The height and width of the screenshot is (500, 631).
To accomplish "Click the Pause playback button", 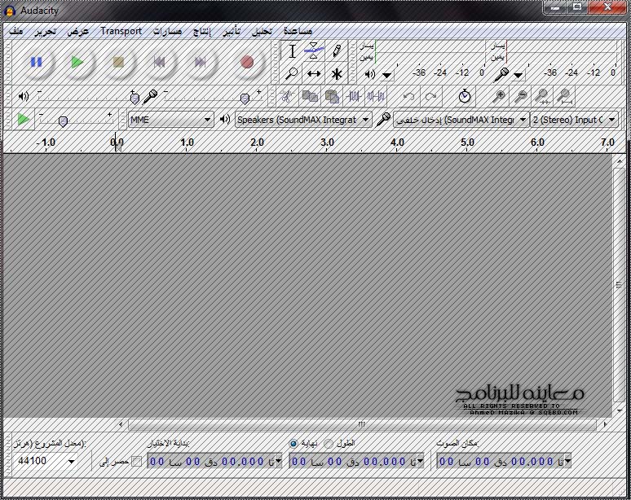I will click(36, 62).
